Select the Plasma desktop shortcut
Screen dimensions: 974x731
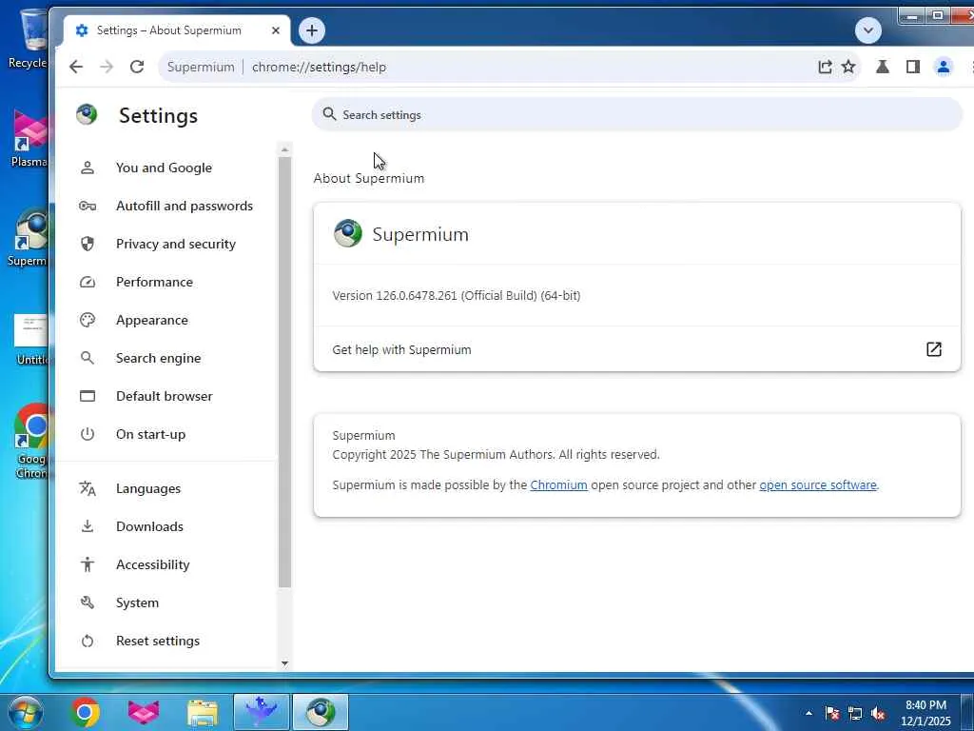click(29, 139)
